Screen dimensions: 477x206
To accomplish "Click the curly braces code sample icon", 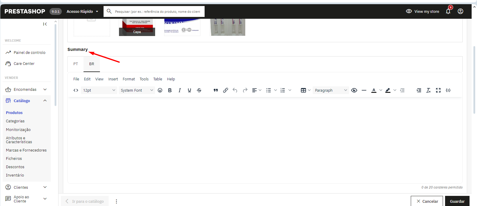I will [x=448, y=90].
